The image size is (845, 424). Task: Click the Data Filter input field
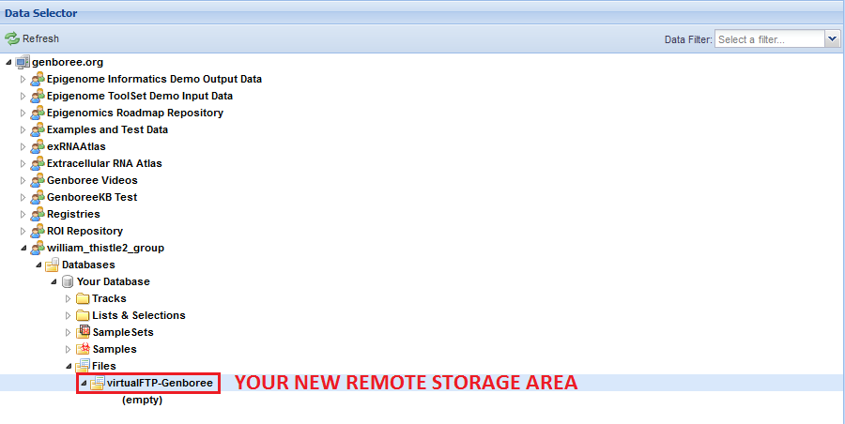(x=768, y=38)
